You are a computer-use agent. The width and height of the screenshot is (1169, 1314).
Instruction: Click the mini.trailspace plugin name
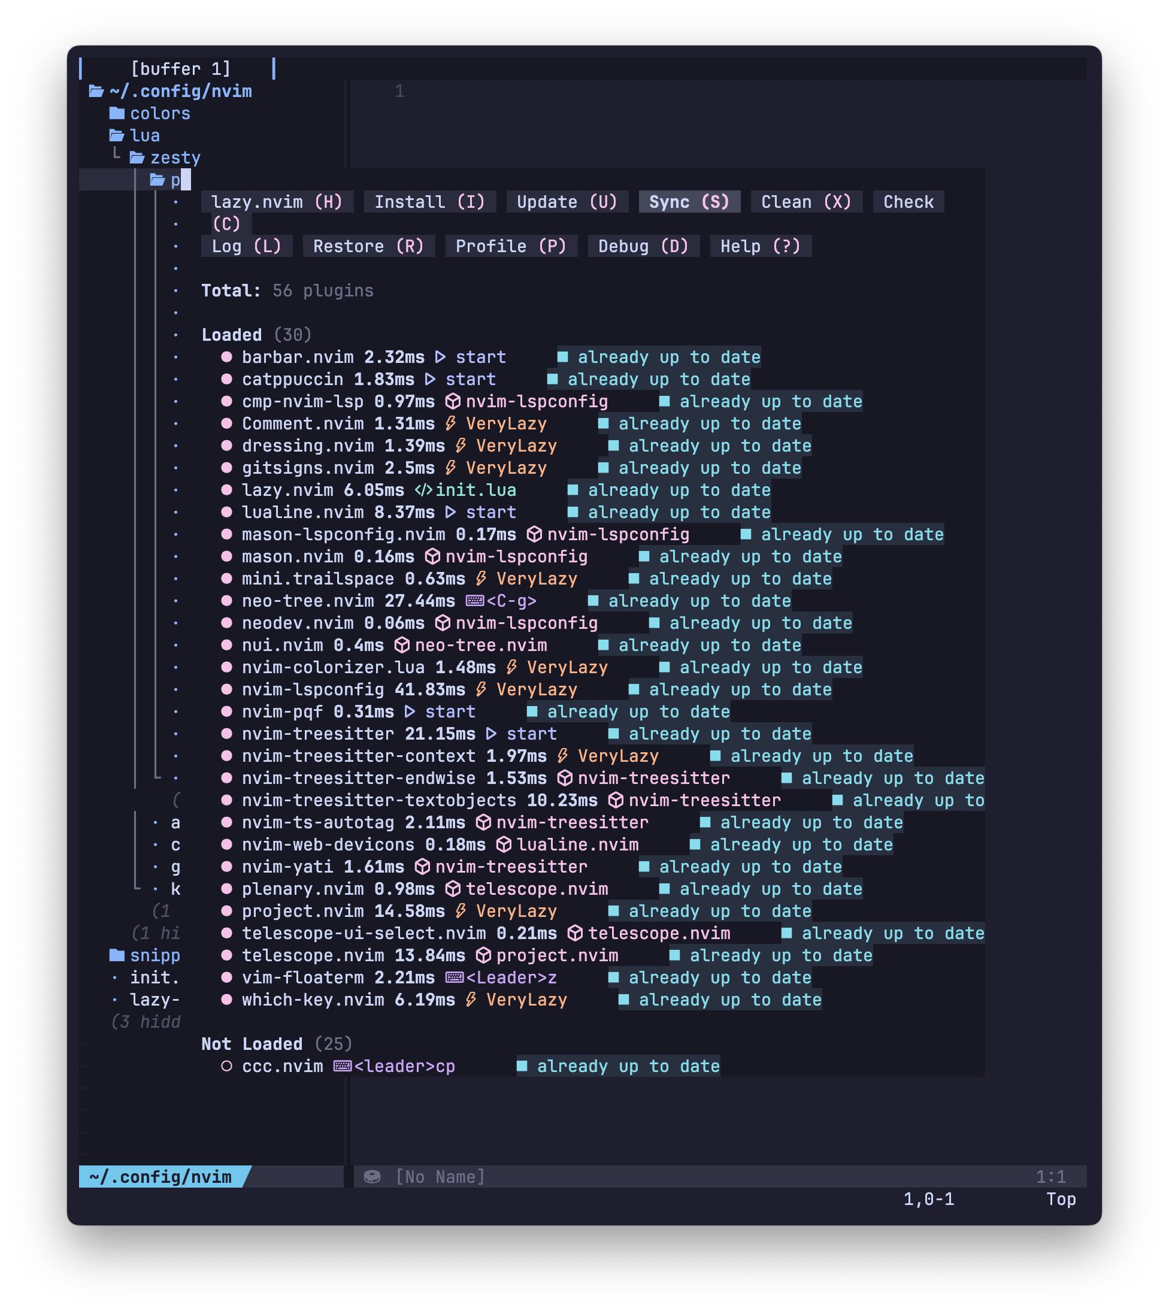pyautogui.click(x=317, y=579)
